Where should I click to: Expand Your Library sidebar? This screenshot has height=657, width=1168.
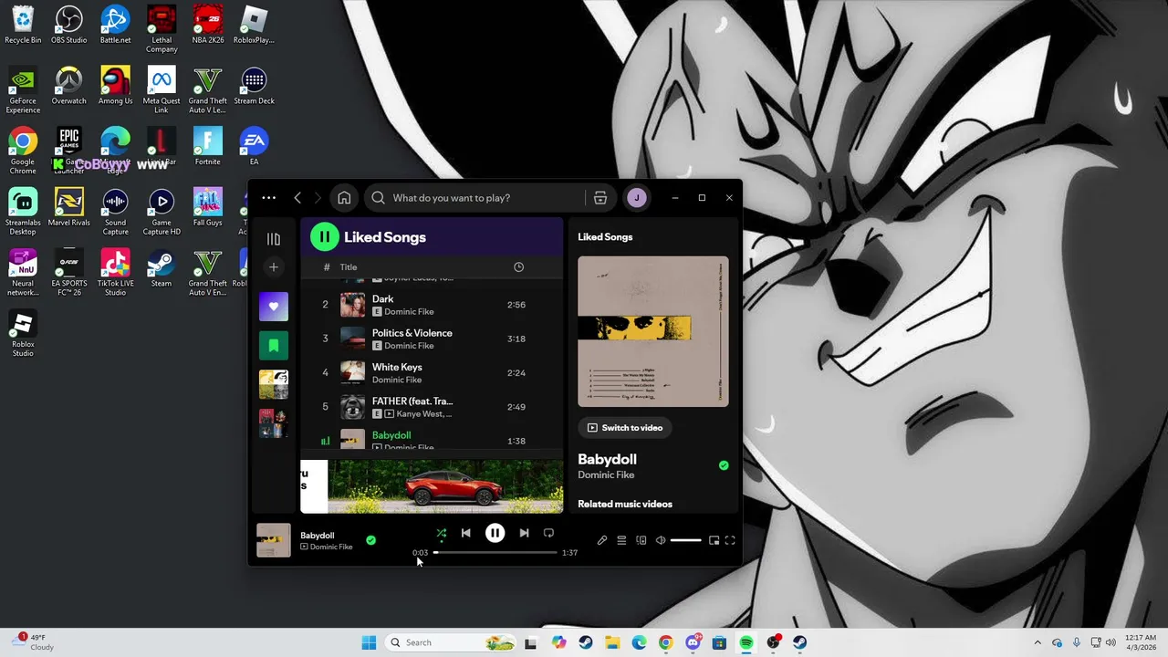[273, 239]
